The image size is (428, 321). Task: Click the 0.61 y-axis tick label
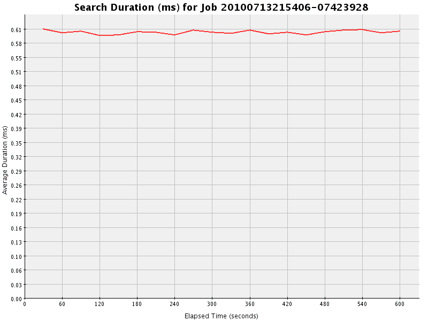pos(16,30)
